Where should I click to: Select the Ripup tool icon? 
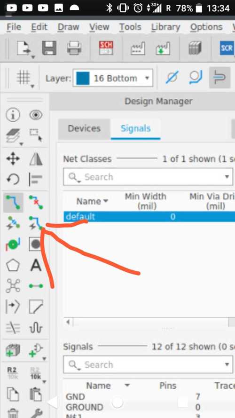coord(36,203)
